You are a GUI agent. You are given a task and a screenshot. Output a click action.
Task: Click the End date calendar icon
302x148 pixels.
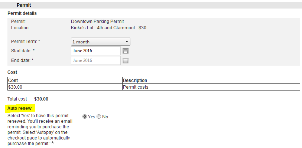tap(126, 61)
